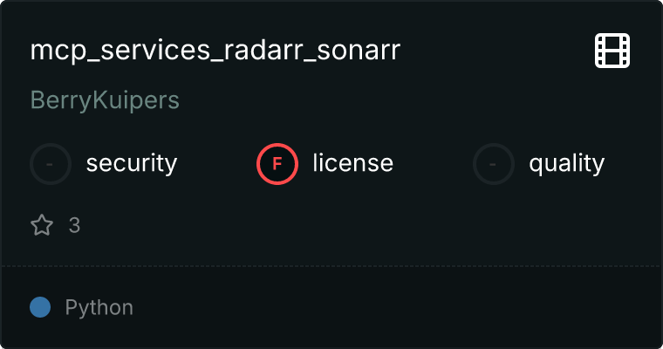Screen dimensions: 663x349
Task: Click the star outline icon
Action: point(42,226)
